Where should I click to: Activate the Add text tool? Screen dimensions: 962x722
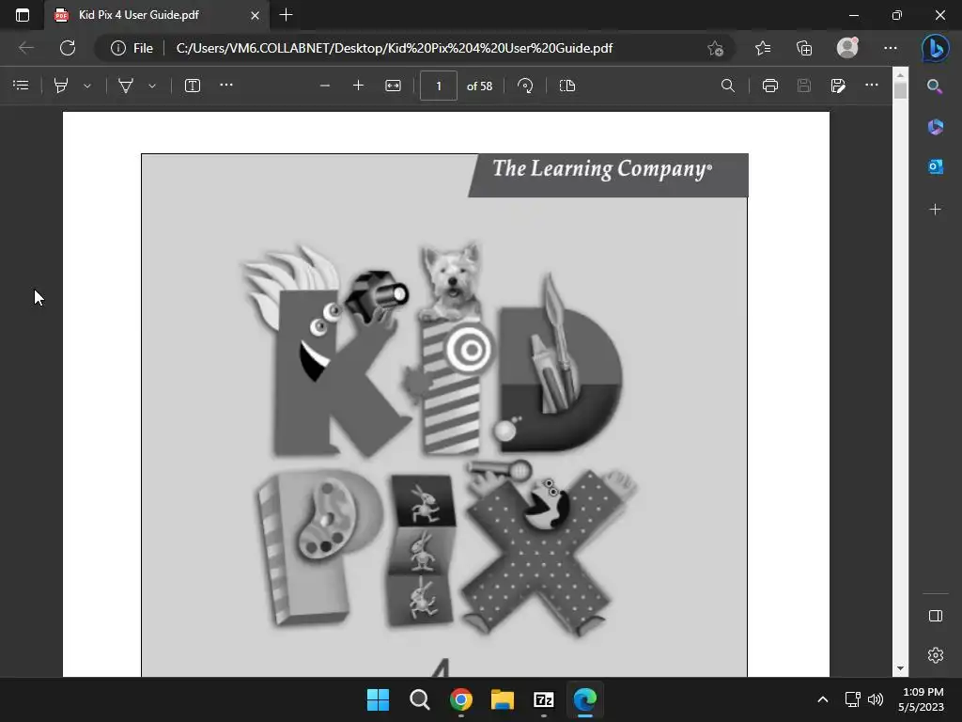(x=193, y=86)
